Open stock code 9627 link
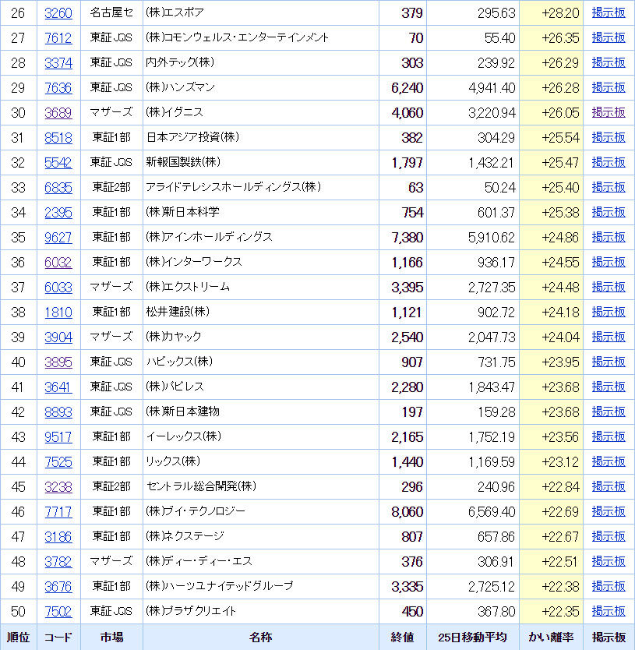 [58, 238]
